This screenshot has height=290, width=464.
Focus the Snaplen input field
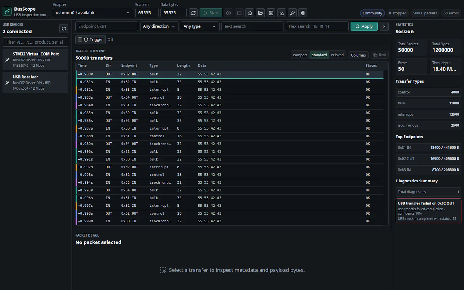pos(147,13)
